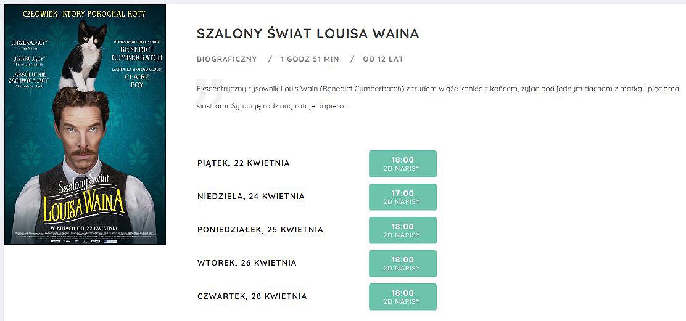Click the Niedziela, 24 kwietnia date label
The image size is (686, 321).
pos(250,197)
